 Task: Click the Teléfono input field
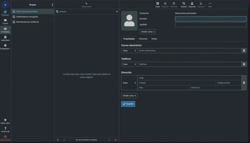click(189, 64)
